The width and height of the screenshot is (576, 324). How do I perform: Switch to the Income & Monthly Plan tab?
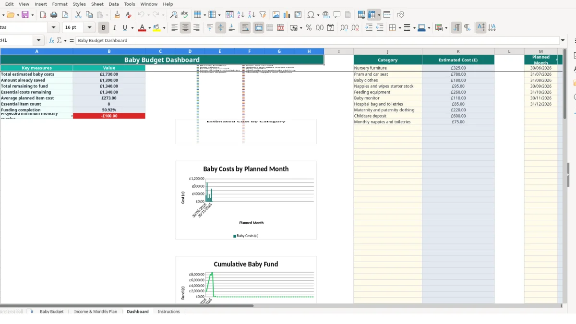96,312
